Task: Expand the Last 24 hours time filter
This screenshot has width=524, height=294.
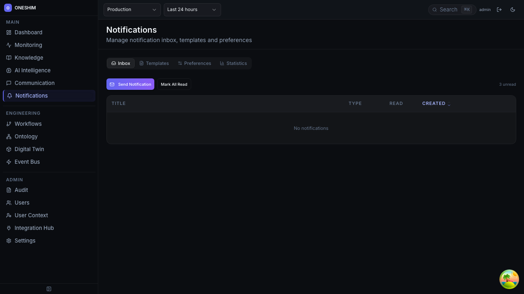Action: (x=192, y=9)
